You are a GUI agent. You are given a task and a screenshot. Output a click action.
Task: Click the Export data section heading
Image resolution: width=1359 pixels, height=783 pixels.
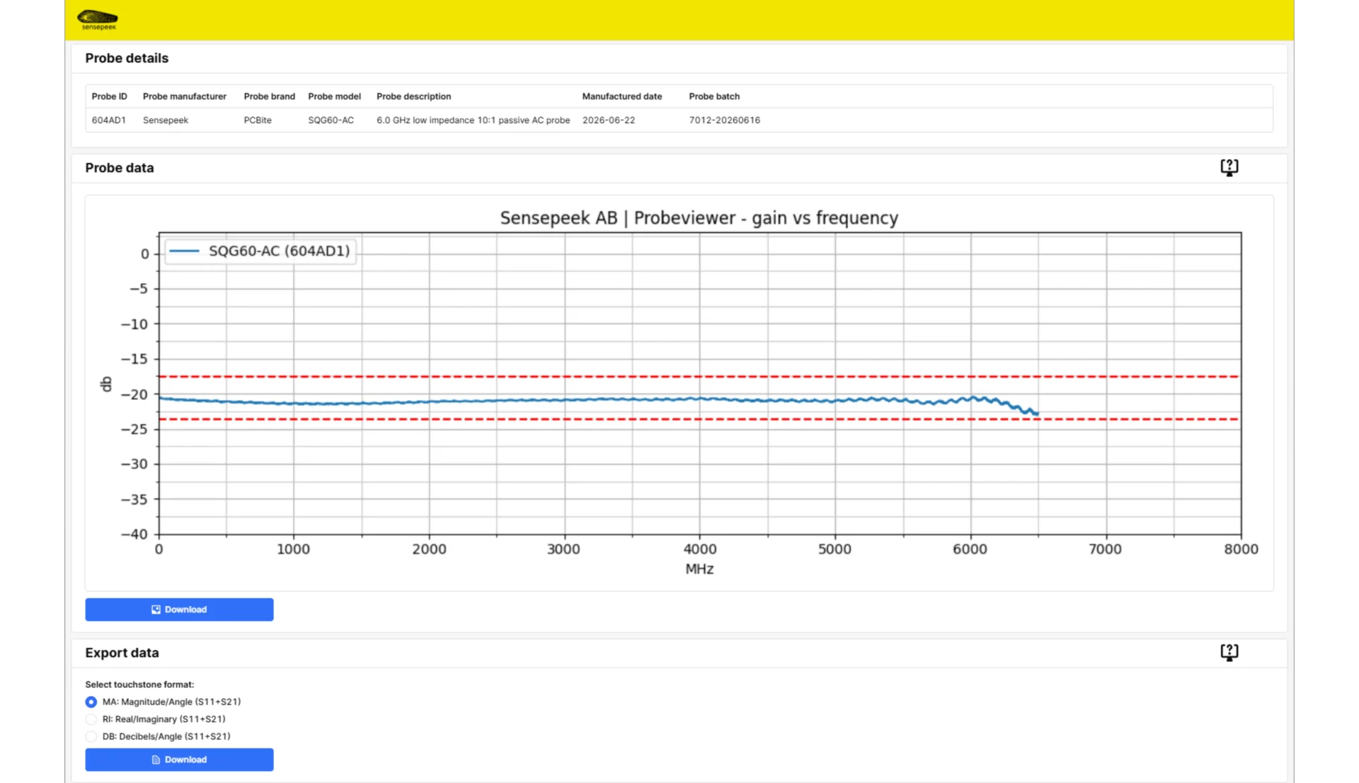122,653
